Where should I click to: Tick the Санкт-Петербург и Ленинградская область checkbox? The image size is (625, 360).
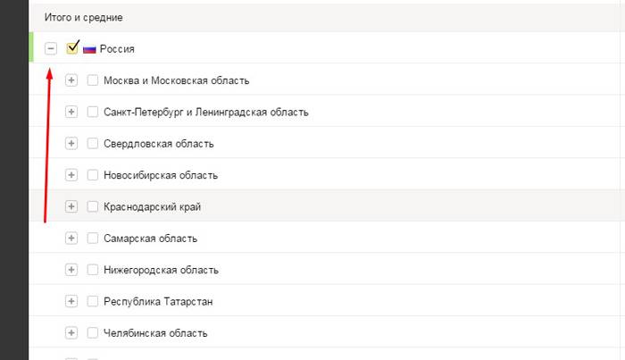tap(93, 112)
